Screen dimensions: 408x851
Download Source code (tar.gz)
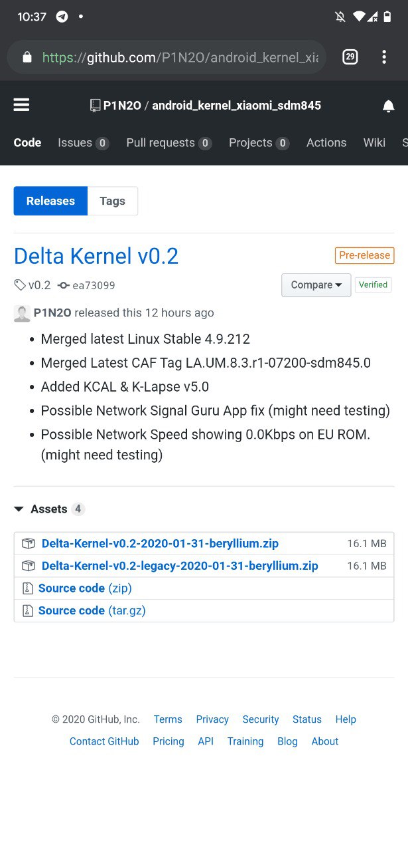(92, 610)
